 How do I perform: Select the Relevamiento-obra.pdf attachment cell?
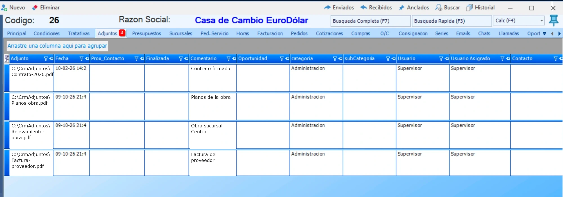(x=32, y=135)
